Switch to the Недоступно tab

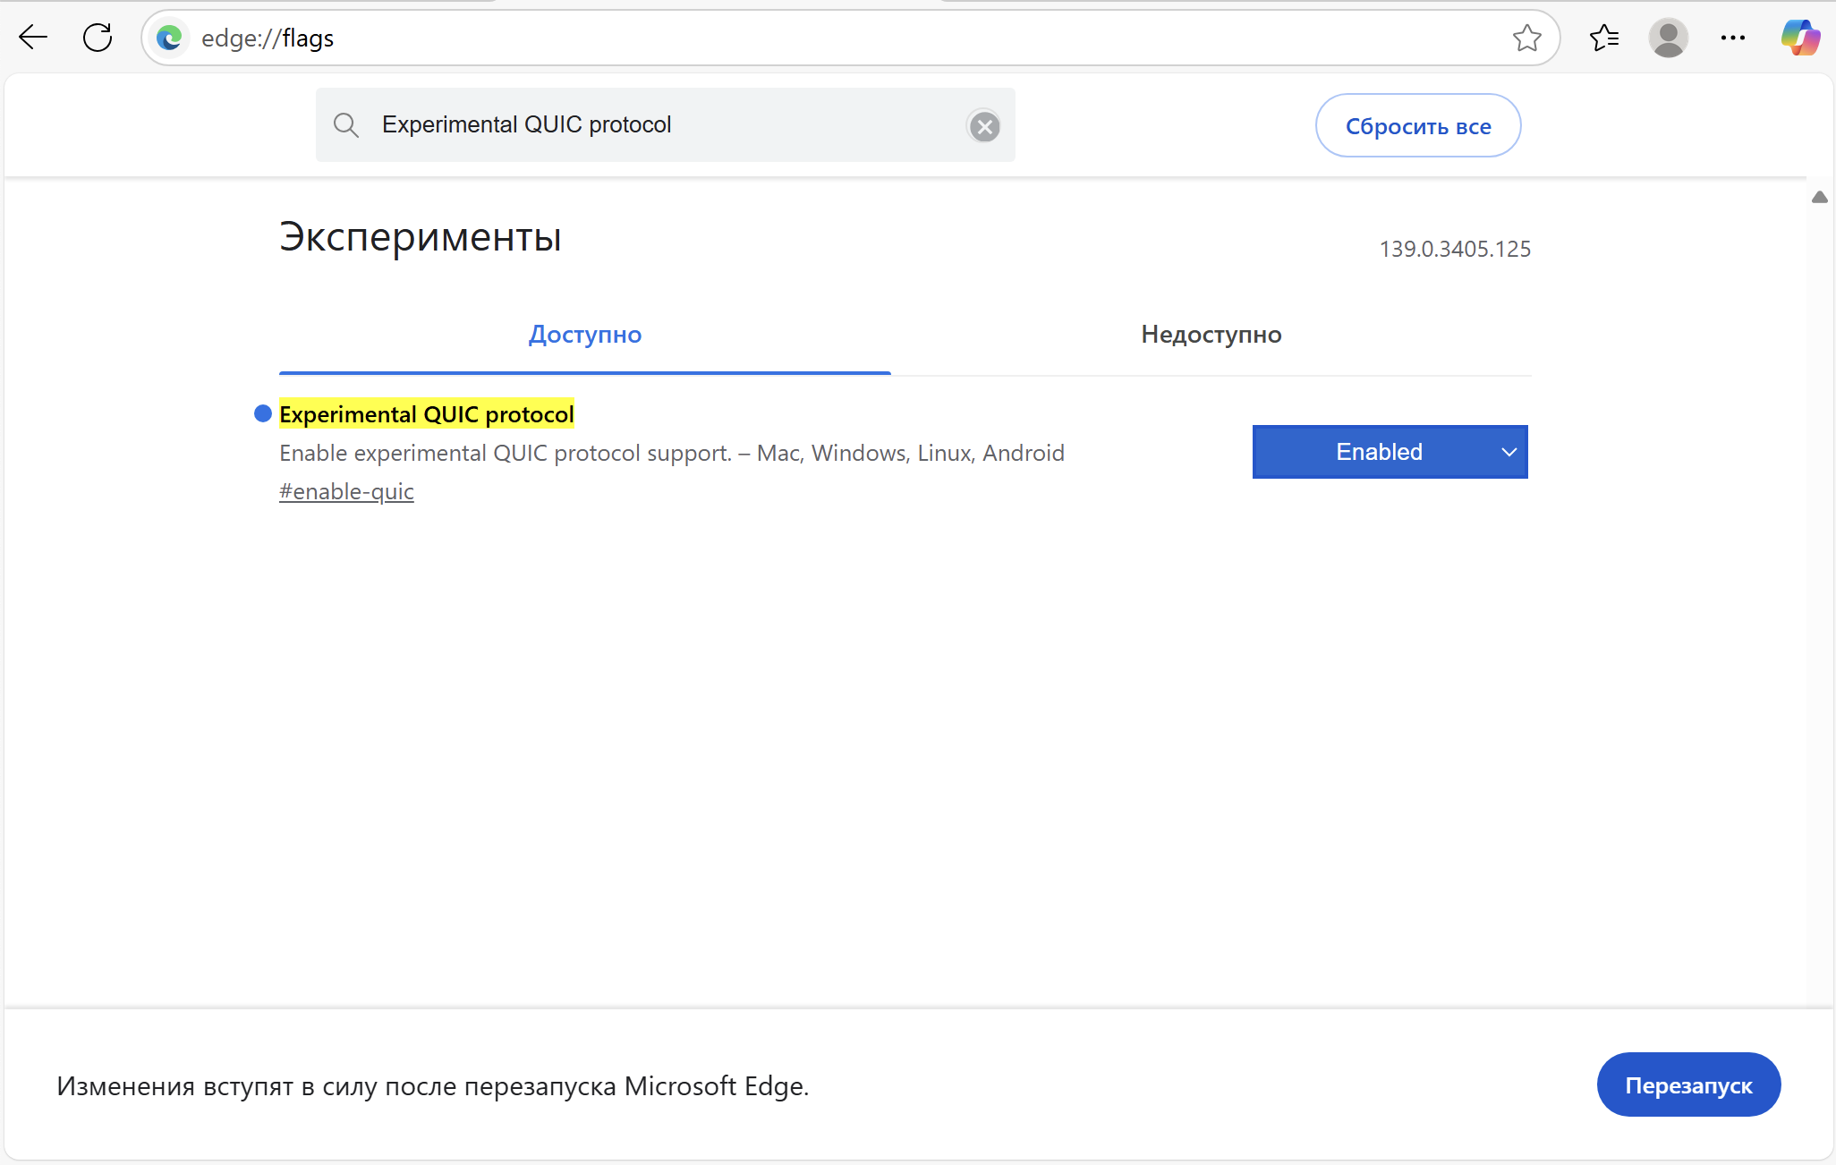(x=1211, y=335)
